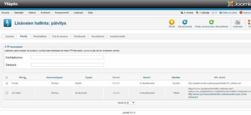This screenshot has width=251, height=115.
Task: Open the Artikkeli menu
Action: (45, 13)
